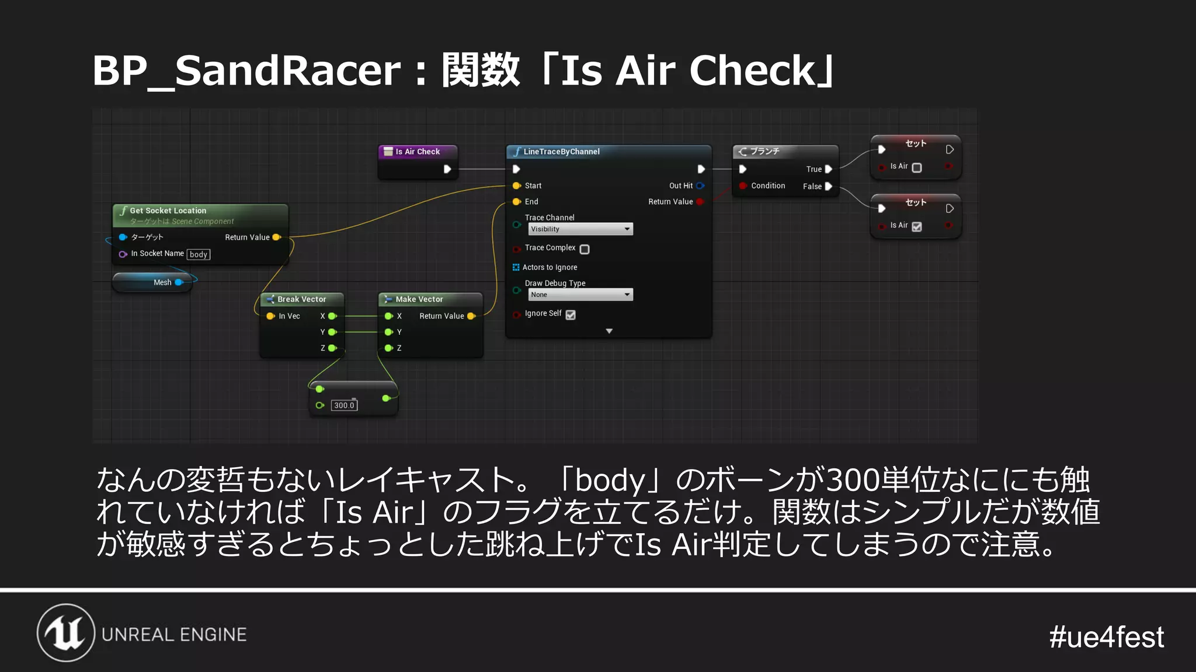This screenshot has height=672, width=1196.
Task: Click the body socket name field
Action: click(x=199, y=254)
